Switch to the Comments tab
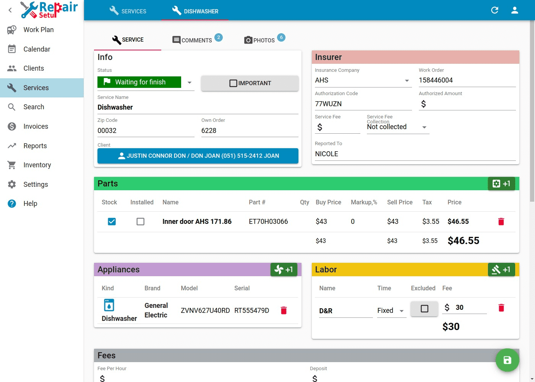Image resolution: width=535 pixels, height=382 pixels. [192, 40]
